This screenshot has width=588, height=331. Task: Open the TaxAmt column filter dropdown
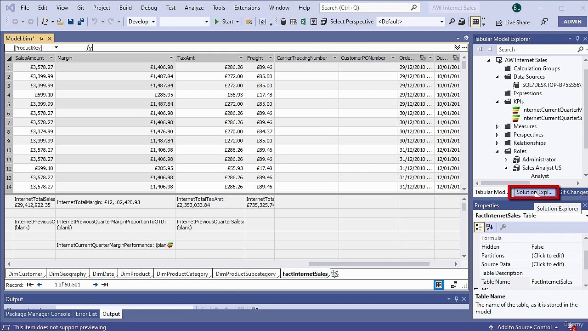point(241,58)
